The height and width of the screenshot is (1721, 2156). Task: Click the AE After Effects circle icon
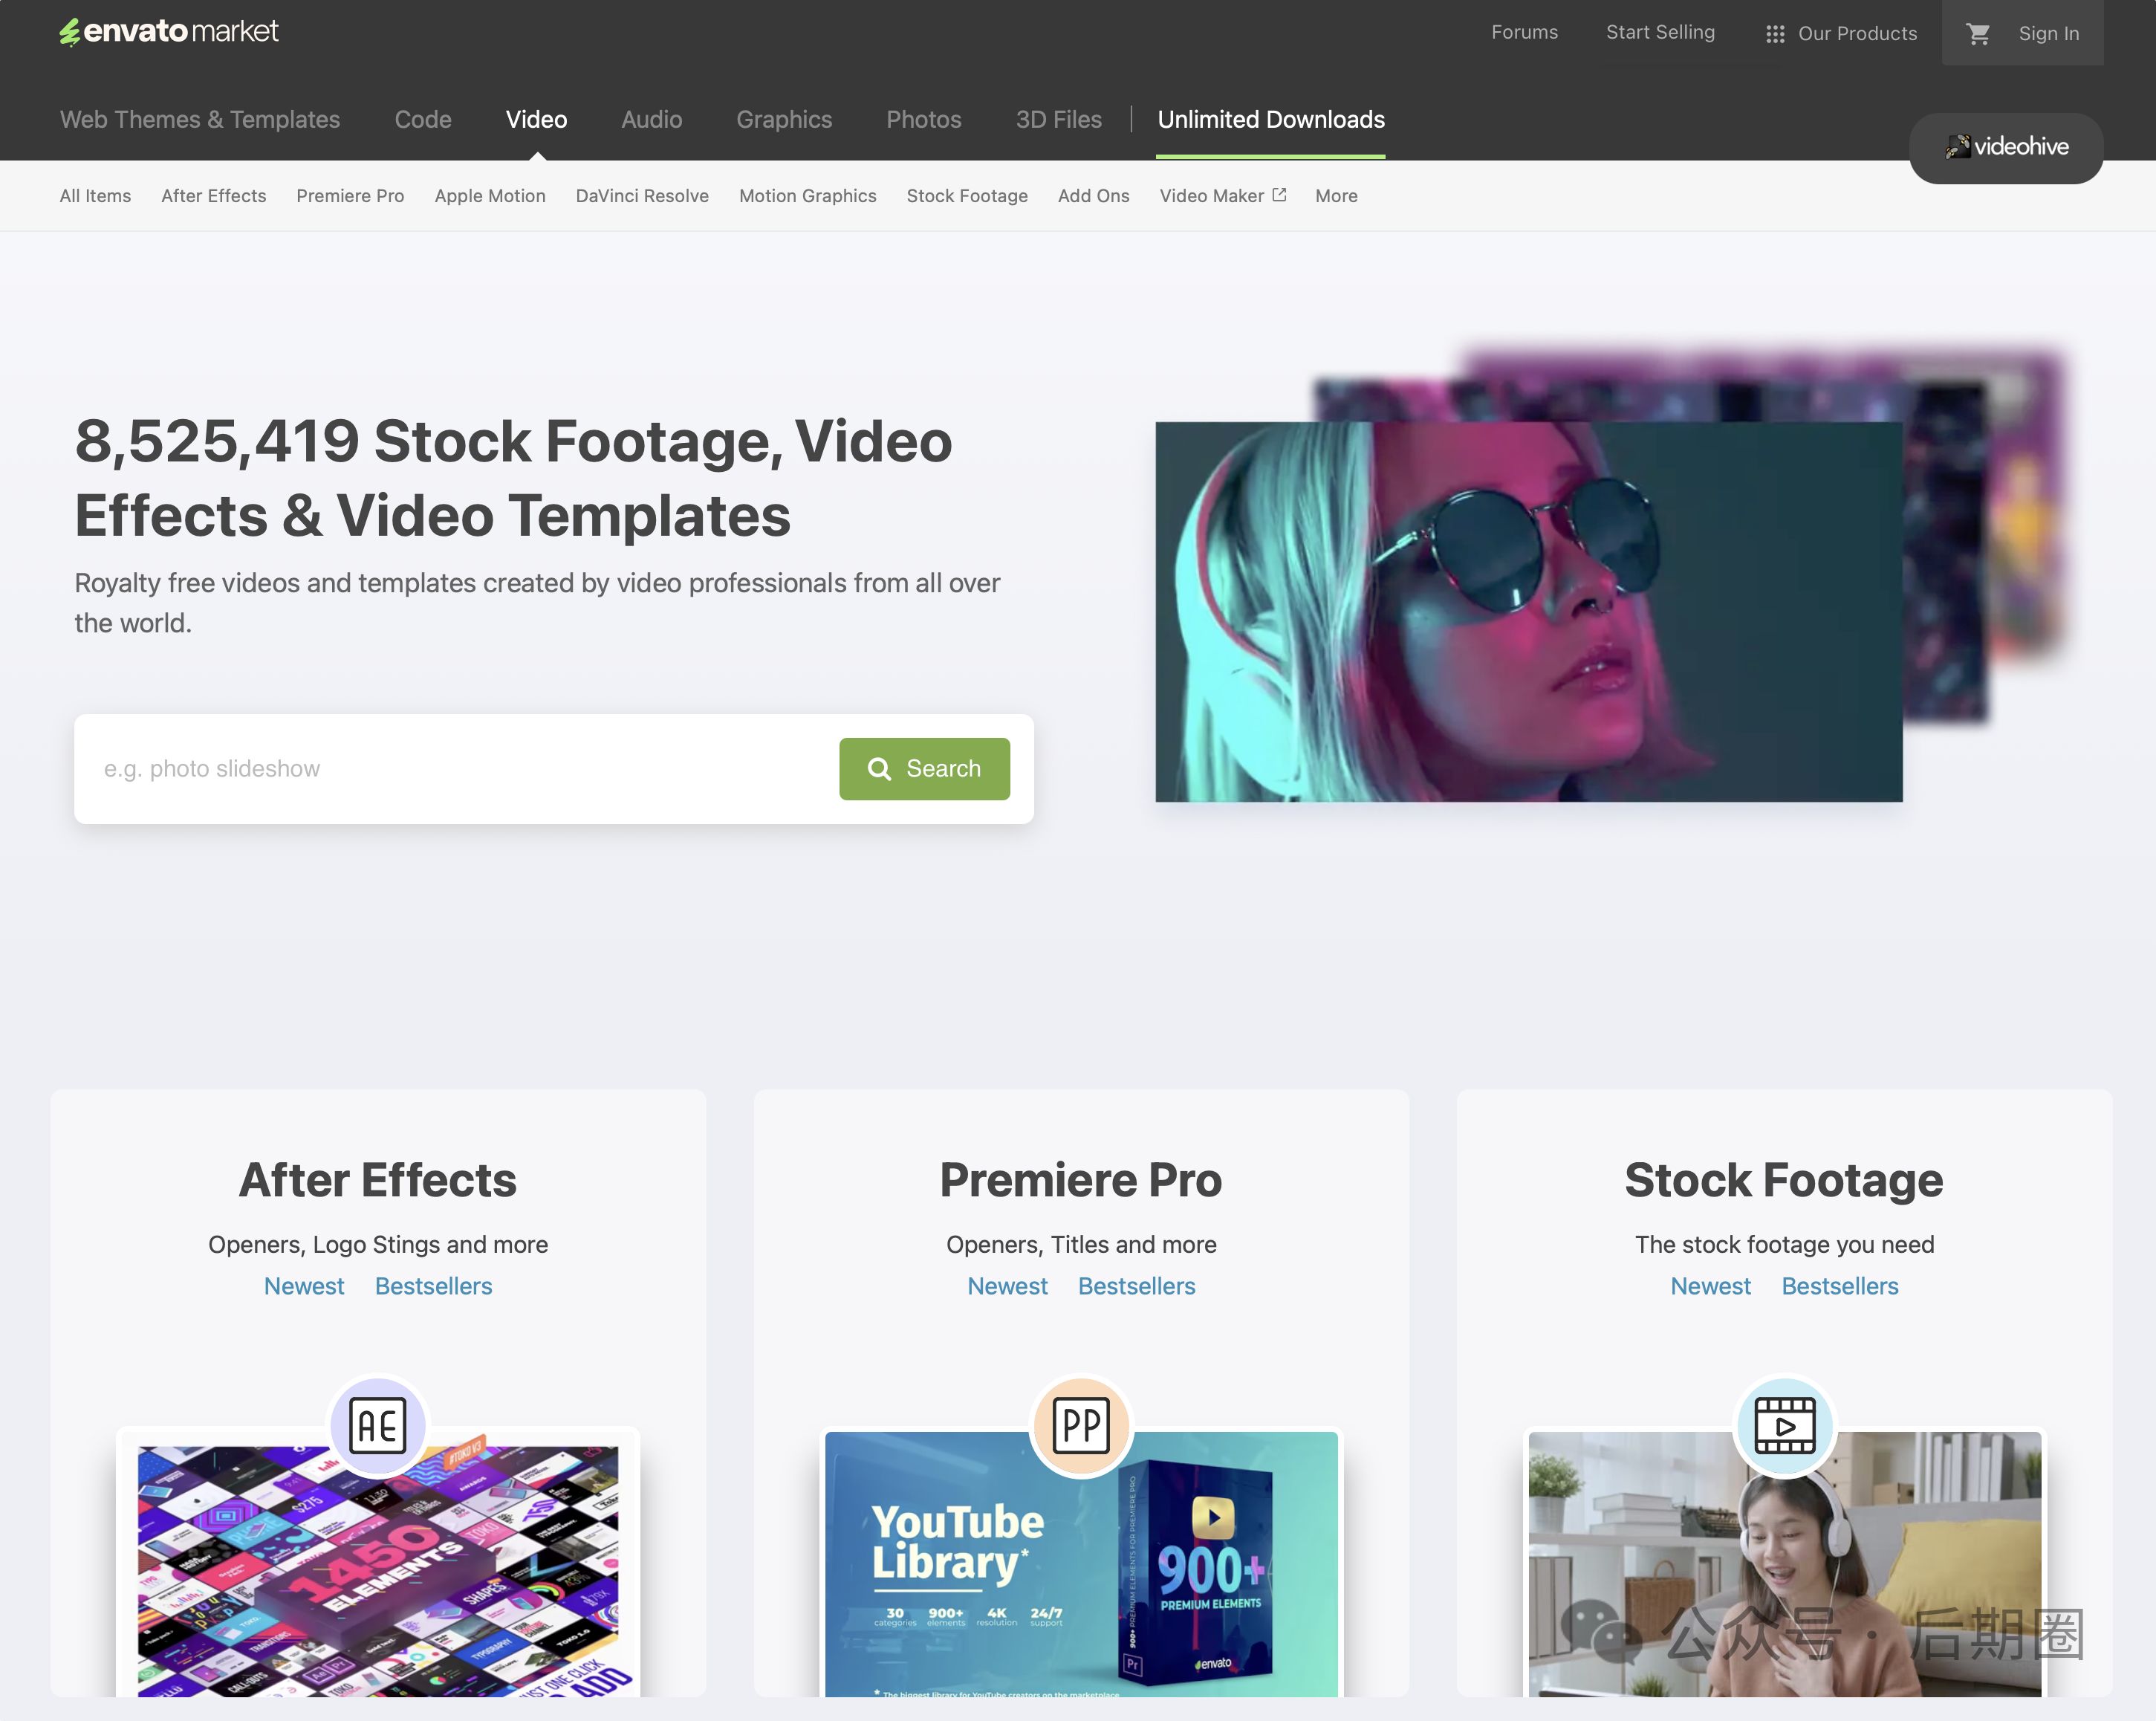click(378, 1425)
